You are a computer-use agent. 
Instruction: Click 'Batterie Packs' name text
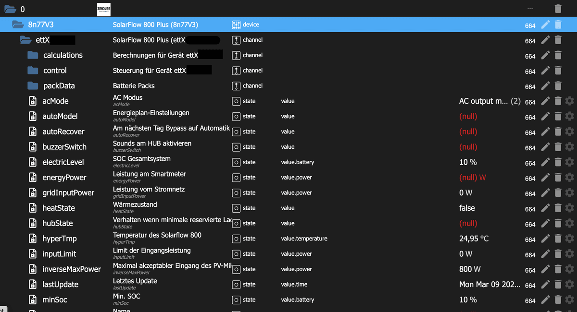(x=134, y=86)
